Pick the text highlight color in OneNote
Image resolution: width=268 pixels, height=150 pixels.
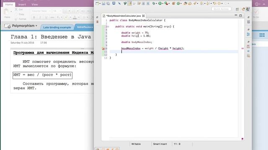[66, 17]
